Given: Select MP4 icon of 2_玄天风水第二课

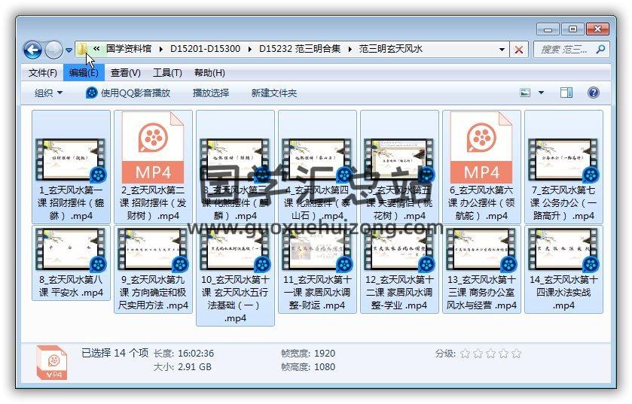Looking at the screenshot, I should point(153,148).
